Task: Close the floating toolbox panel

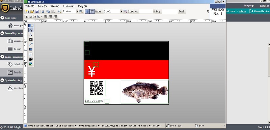Action: 32,25
